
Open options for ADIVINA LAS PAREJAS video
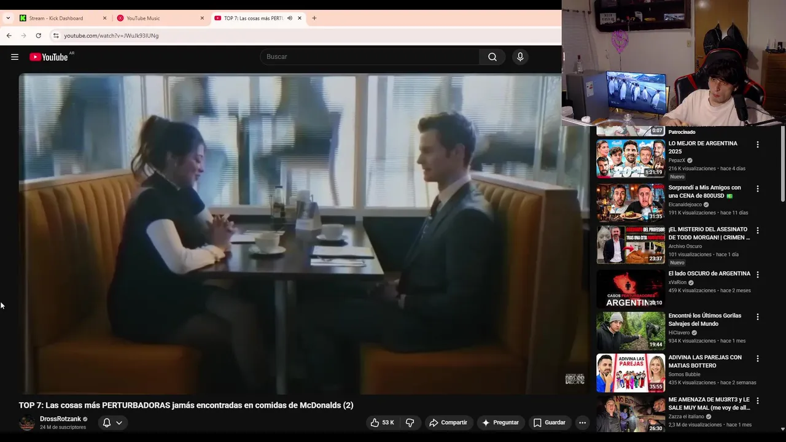point(757,359)
